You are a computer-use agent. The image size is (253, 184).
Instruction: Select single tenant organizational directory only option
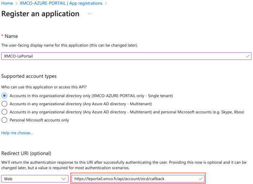pos(5,96)
